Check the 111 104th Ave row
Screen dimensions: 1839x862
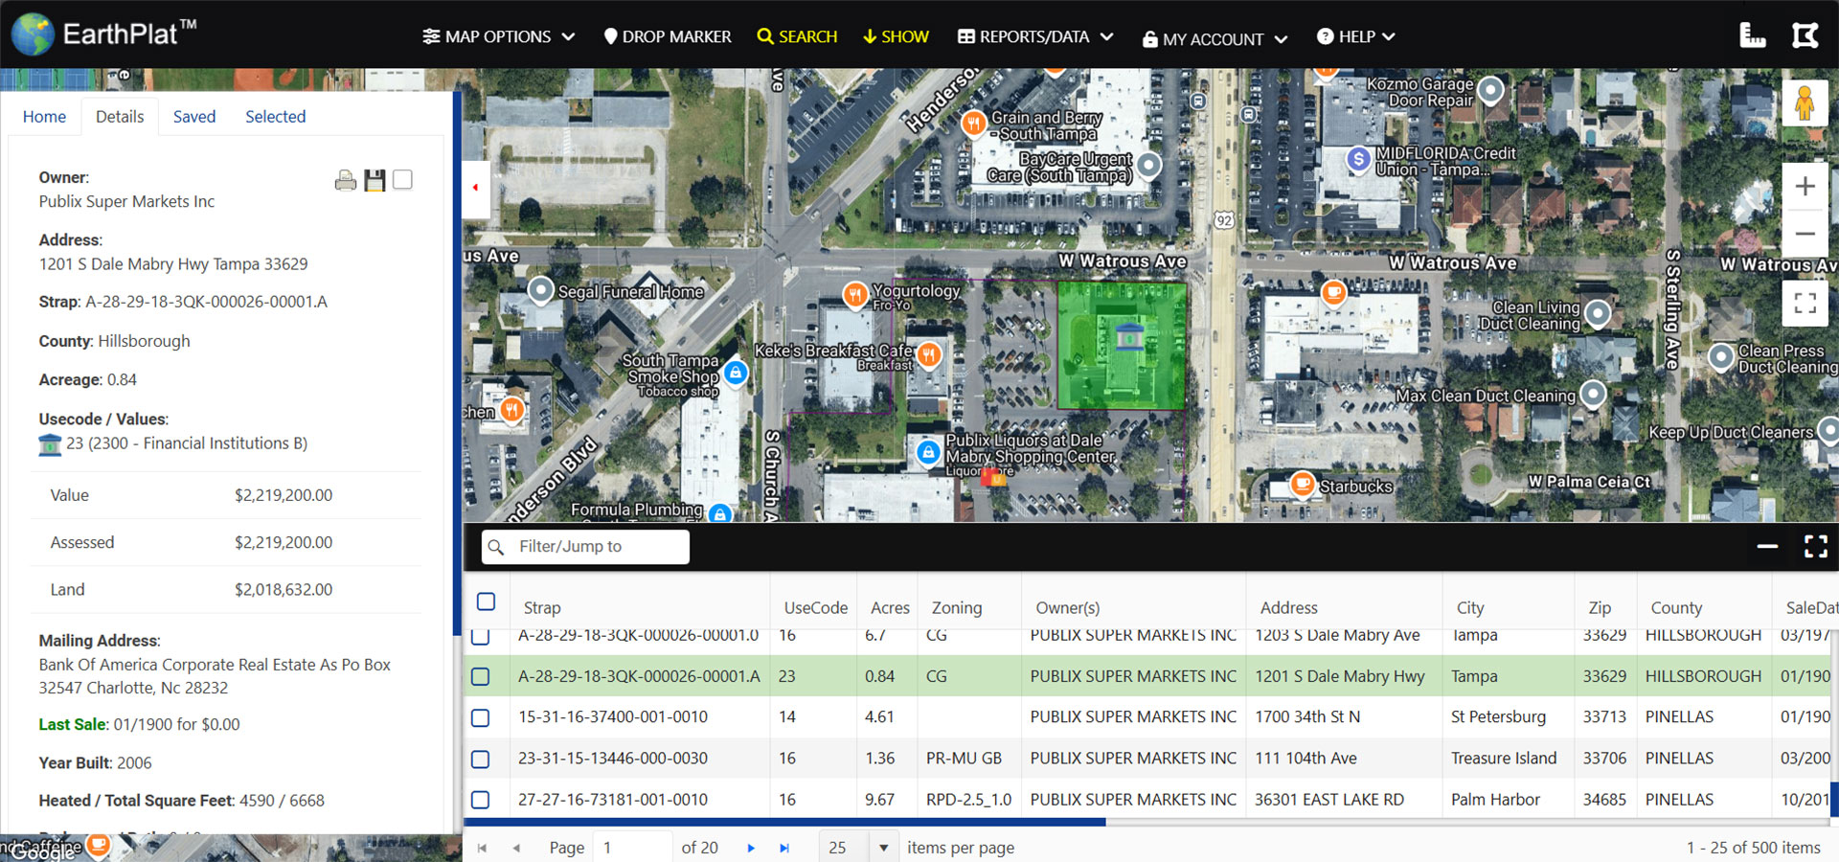[x=481, y=759]
